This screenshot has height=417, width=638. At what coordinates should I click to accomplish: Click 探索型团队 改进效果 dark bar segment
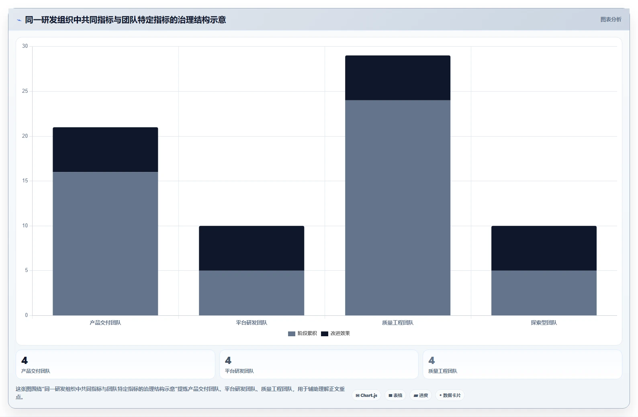click(x=544, y=248)
